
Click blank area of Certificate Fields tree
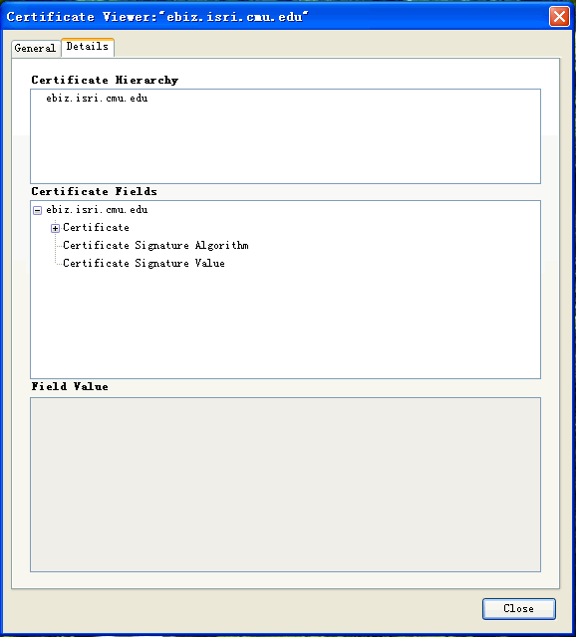285,325
